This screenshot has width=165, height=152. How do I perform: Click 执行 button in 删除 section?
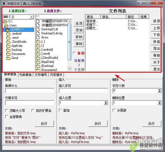152,124
